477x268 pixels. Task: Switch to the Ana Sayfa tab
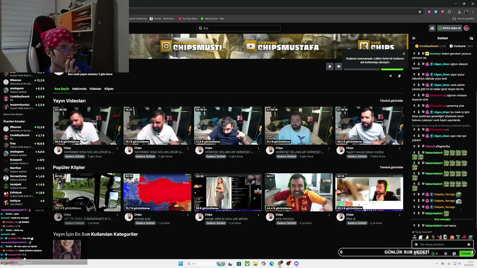coord(61,89)
